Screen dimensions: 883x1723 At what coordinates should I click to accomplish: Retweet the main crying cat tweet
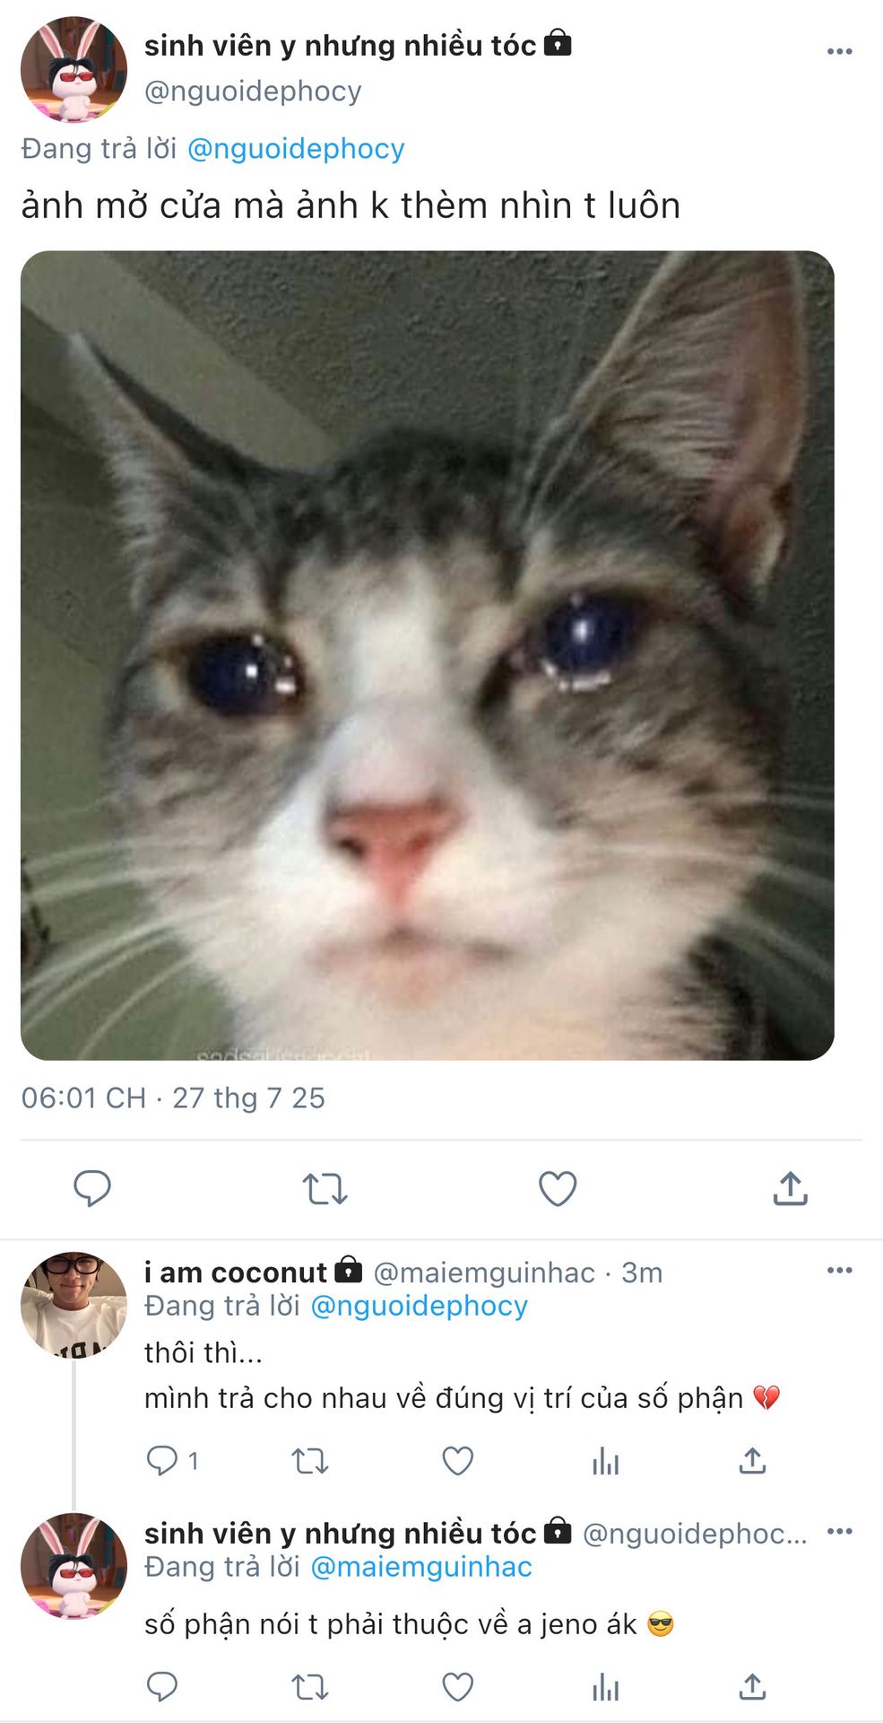click(x=325, y=1188)
